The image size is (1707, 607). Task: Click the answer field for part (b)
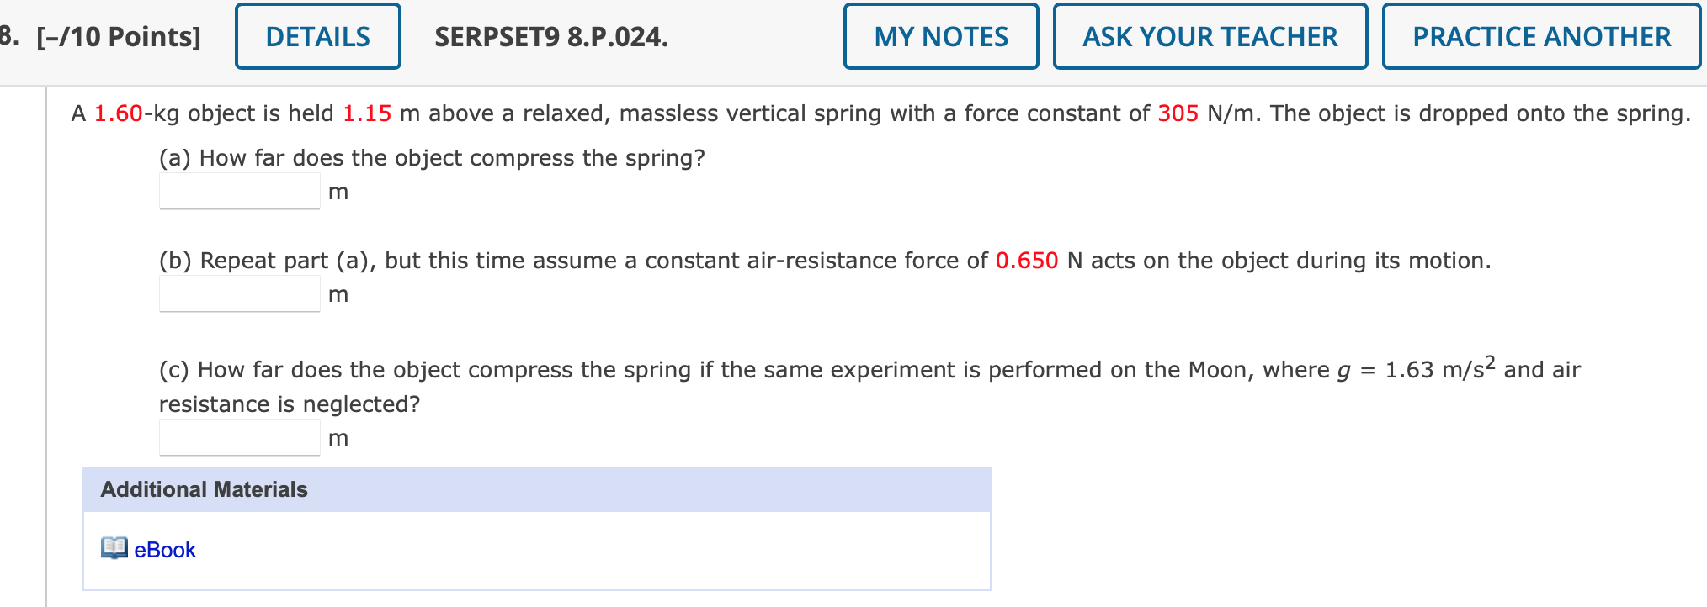238,293
